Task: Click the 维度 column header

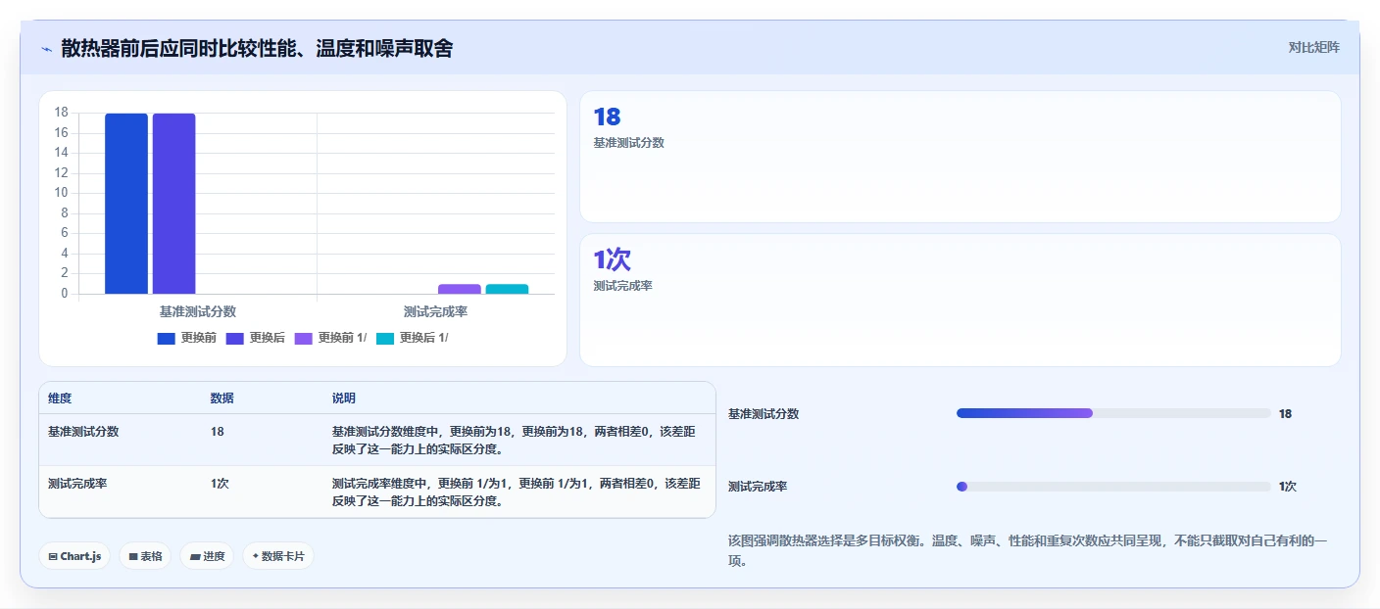Action: (60, 398)
